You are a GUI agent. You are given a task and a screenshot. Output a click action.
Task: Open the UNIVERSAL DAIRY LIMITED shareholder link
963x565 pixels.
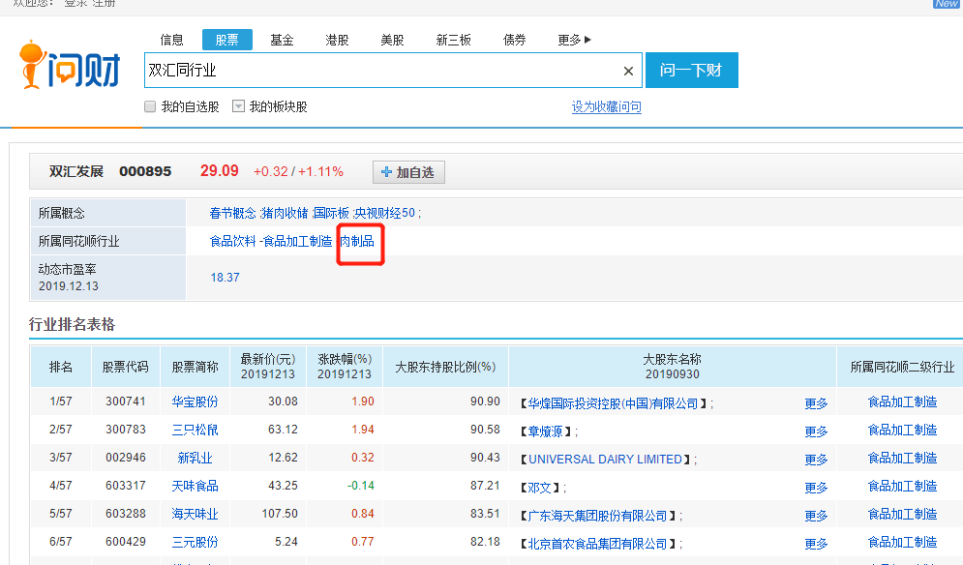tap(605, 460)
